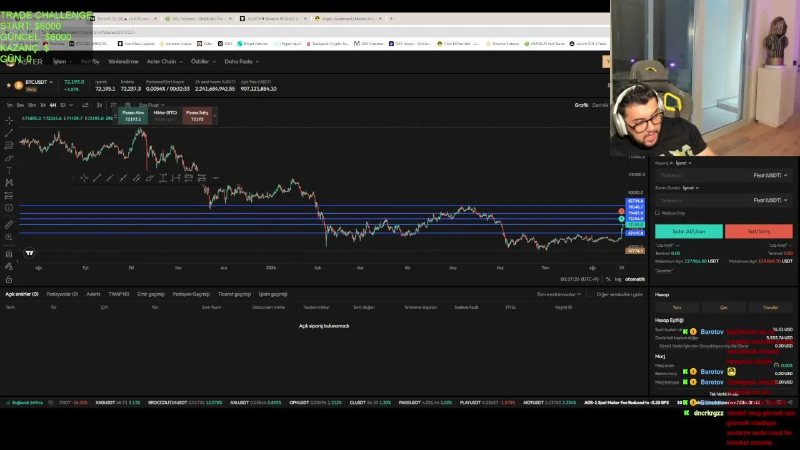Open a new browser tab
Viewport: 800px width, 450px height.
[x=392, y=19]
